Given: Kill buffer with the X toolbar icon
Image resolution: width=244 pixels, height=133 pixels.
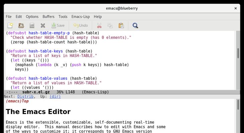Looking at the screenshot, I should click(x=43, y=25).
